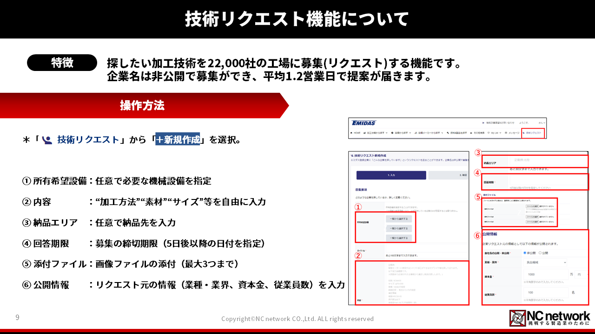This screenshot has width=595, height=334.
Task: Click the phone icon before 技術リクエスト in the slide text
Action: [x=46, y=139]
